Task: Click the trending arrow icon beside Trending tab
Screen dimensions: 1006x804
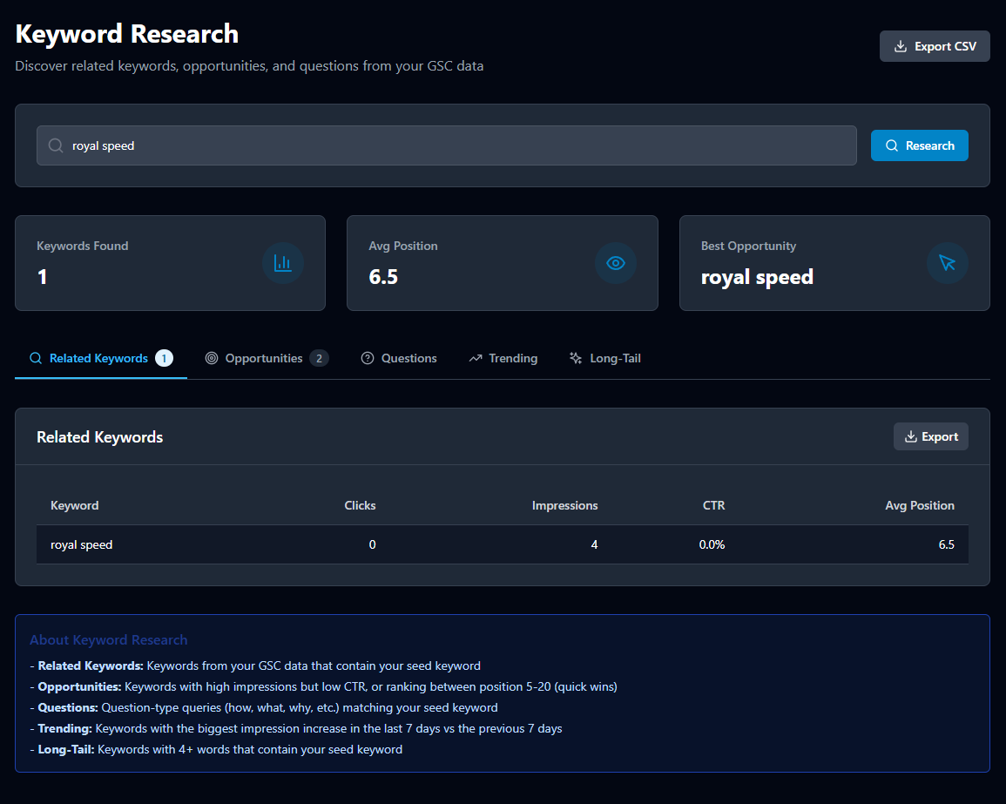Action: [x=475, y=358]
